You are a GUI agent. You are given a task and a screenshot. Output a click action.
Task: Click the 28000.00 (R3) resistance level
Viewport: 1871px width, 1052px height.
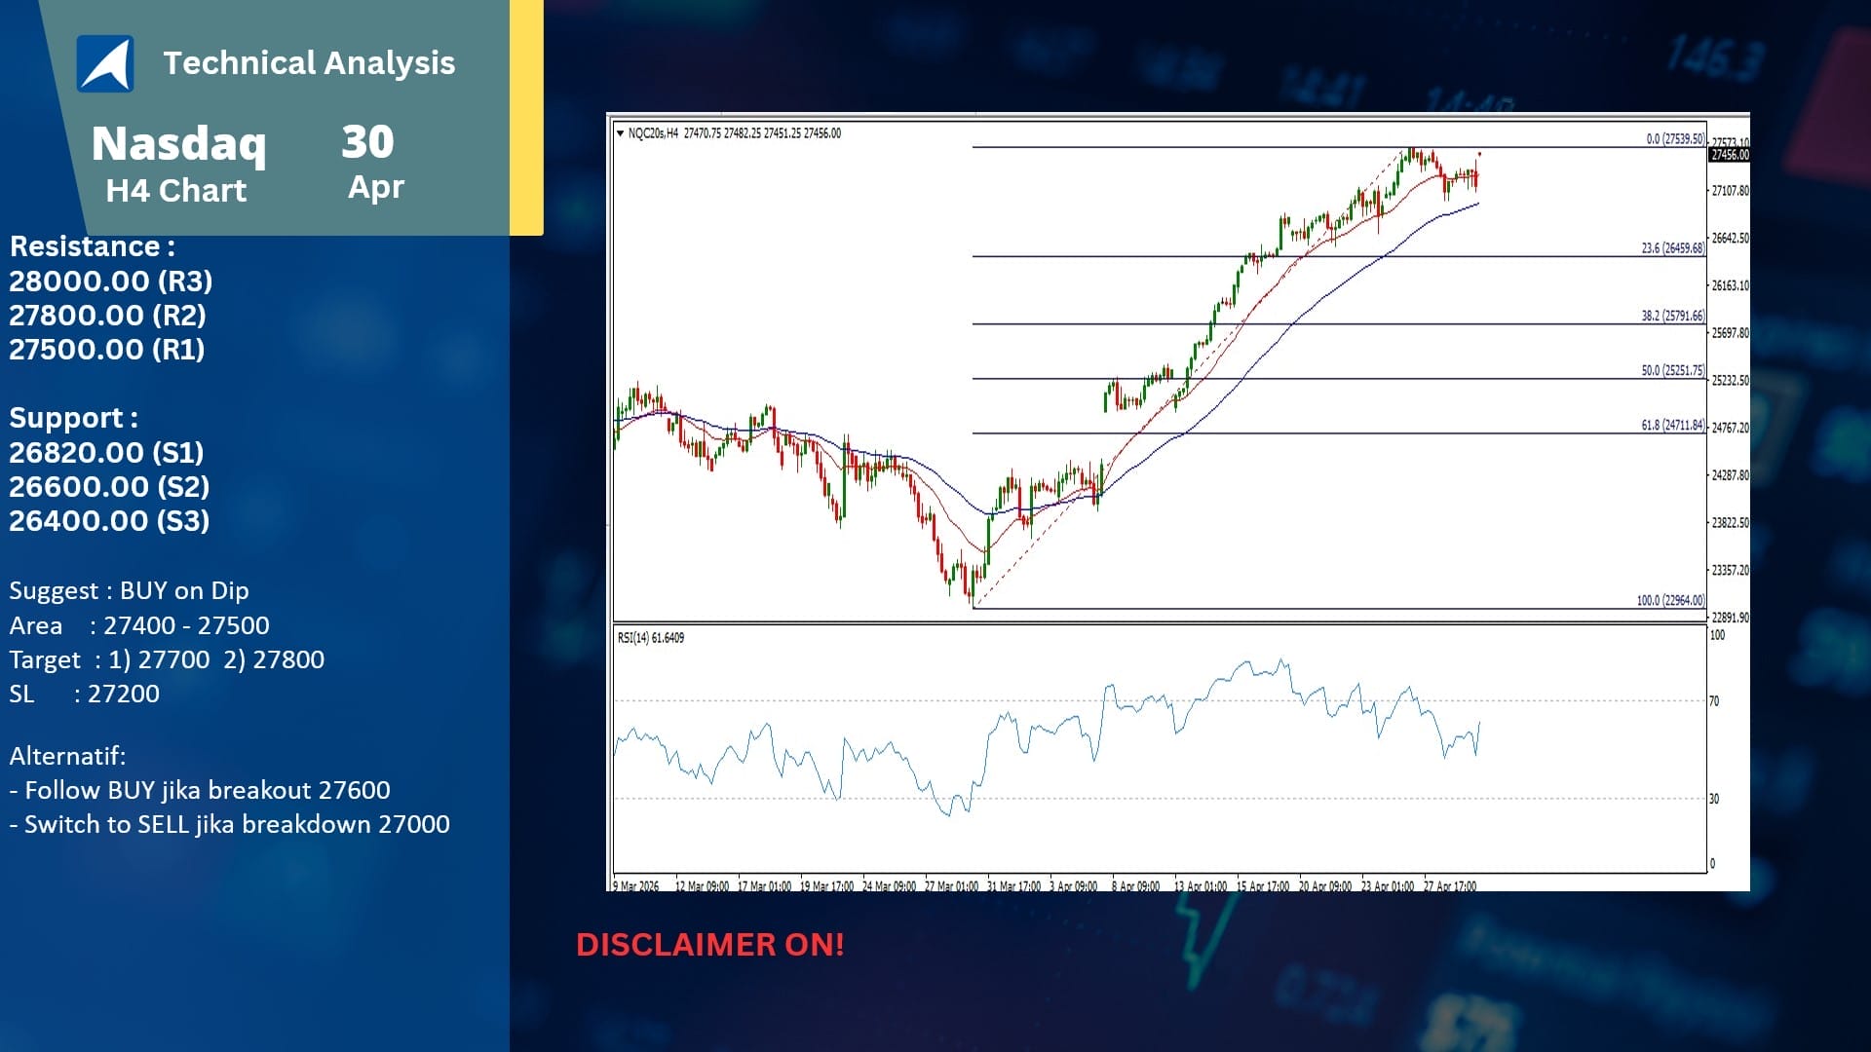(111, 282)
